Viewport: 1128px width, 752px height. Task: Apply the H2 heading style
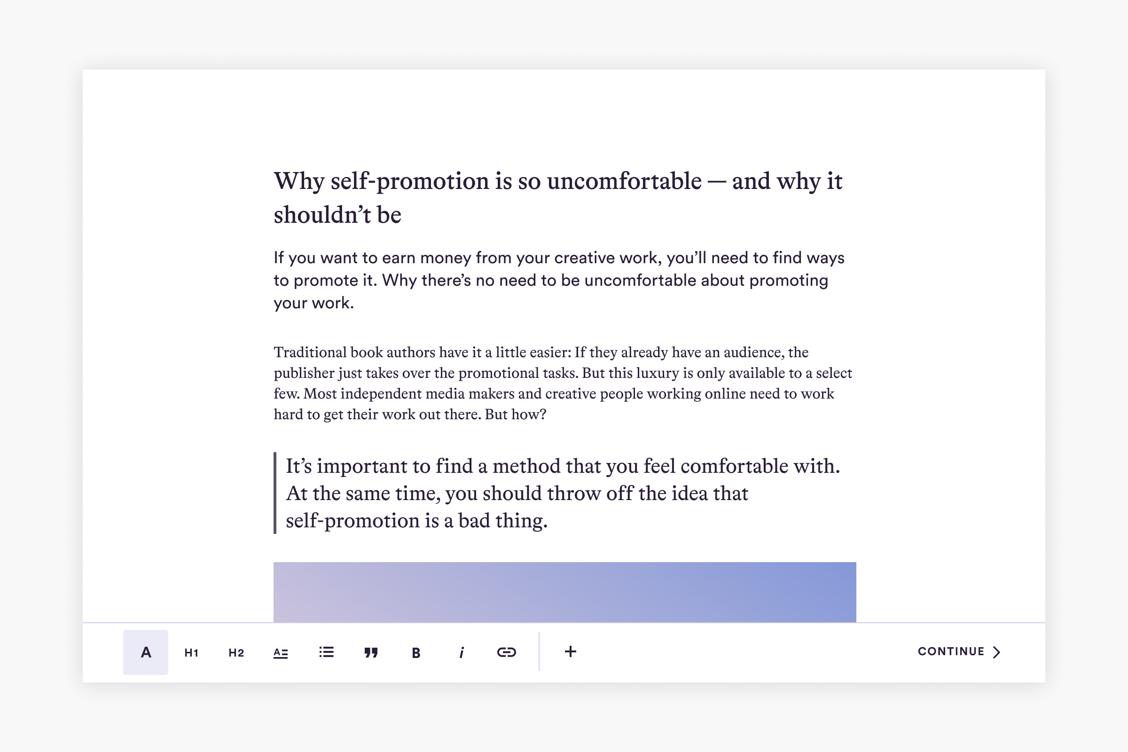(236, 652)
